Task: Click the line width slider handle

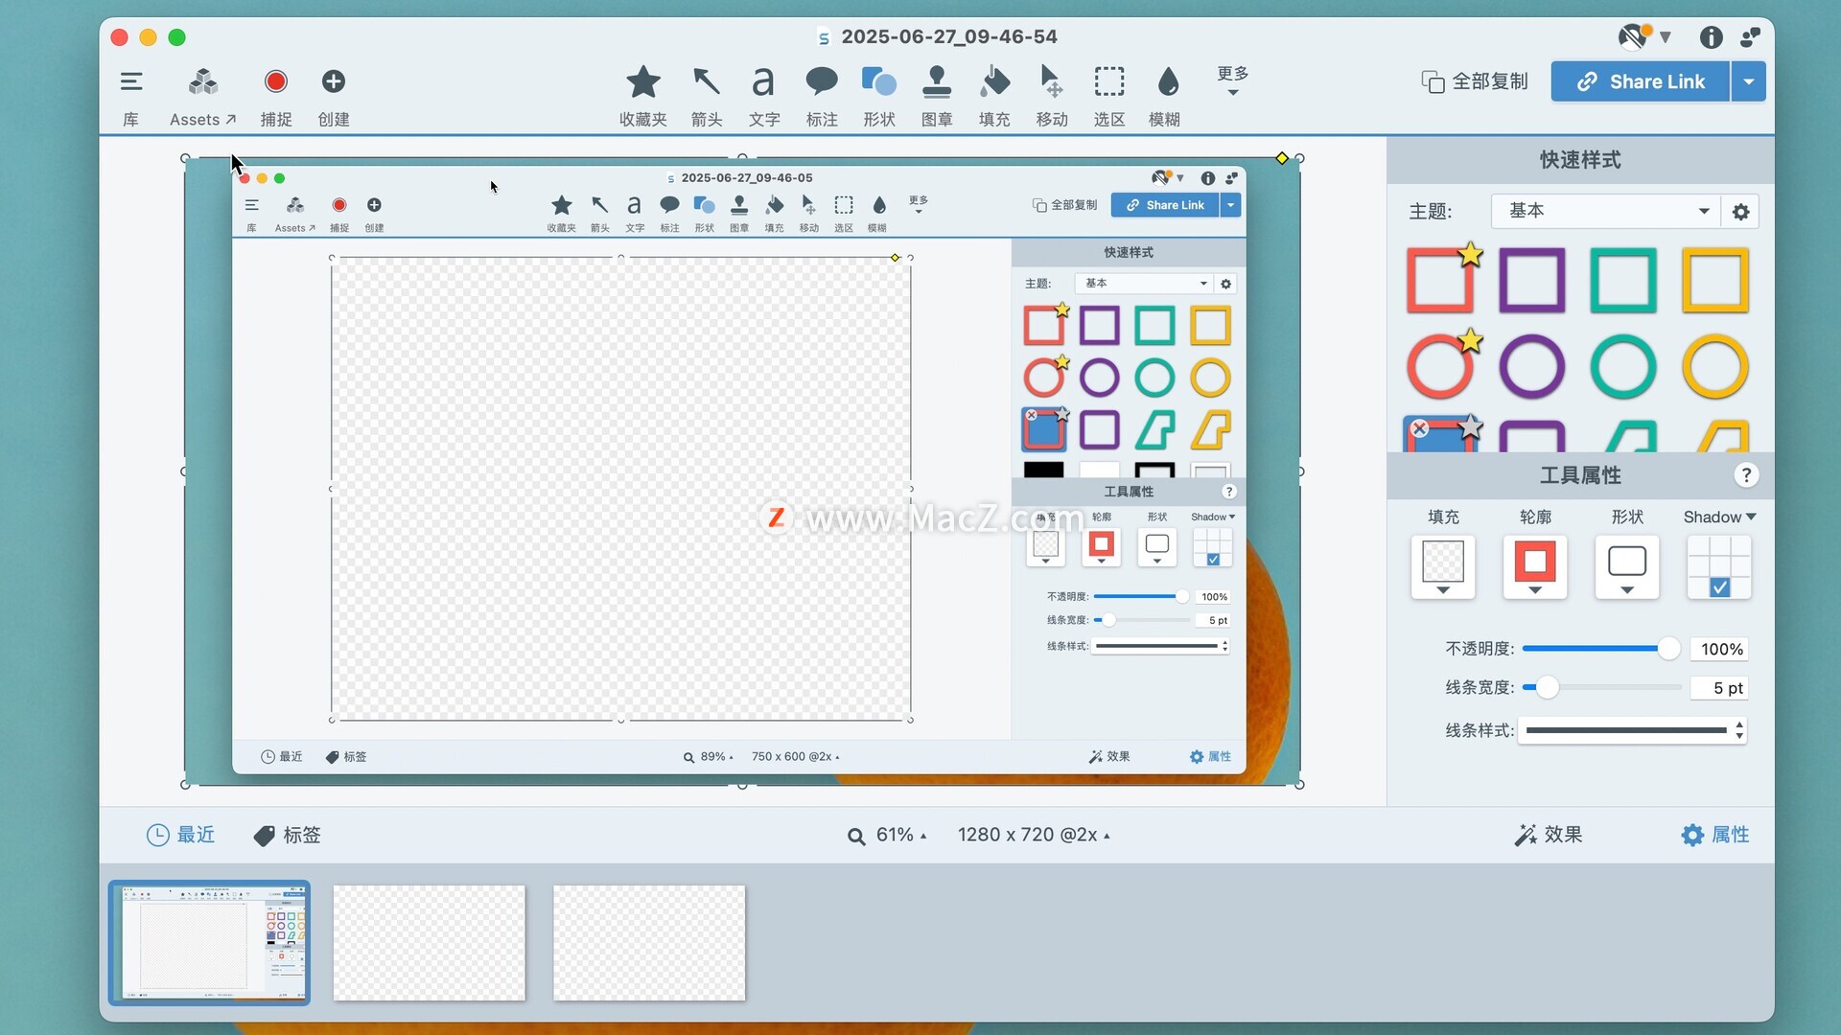Action: click(x=1547, y=687)
